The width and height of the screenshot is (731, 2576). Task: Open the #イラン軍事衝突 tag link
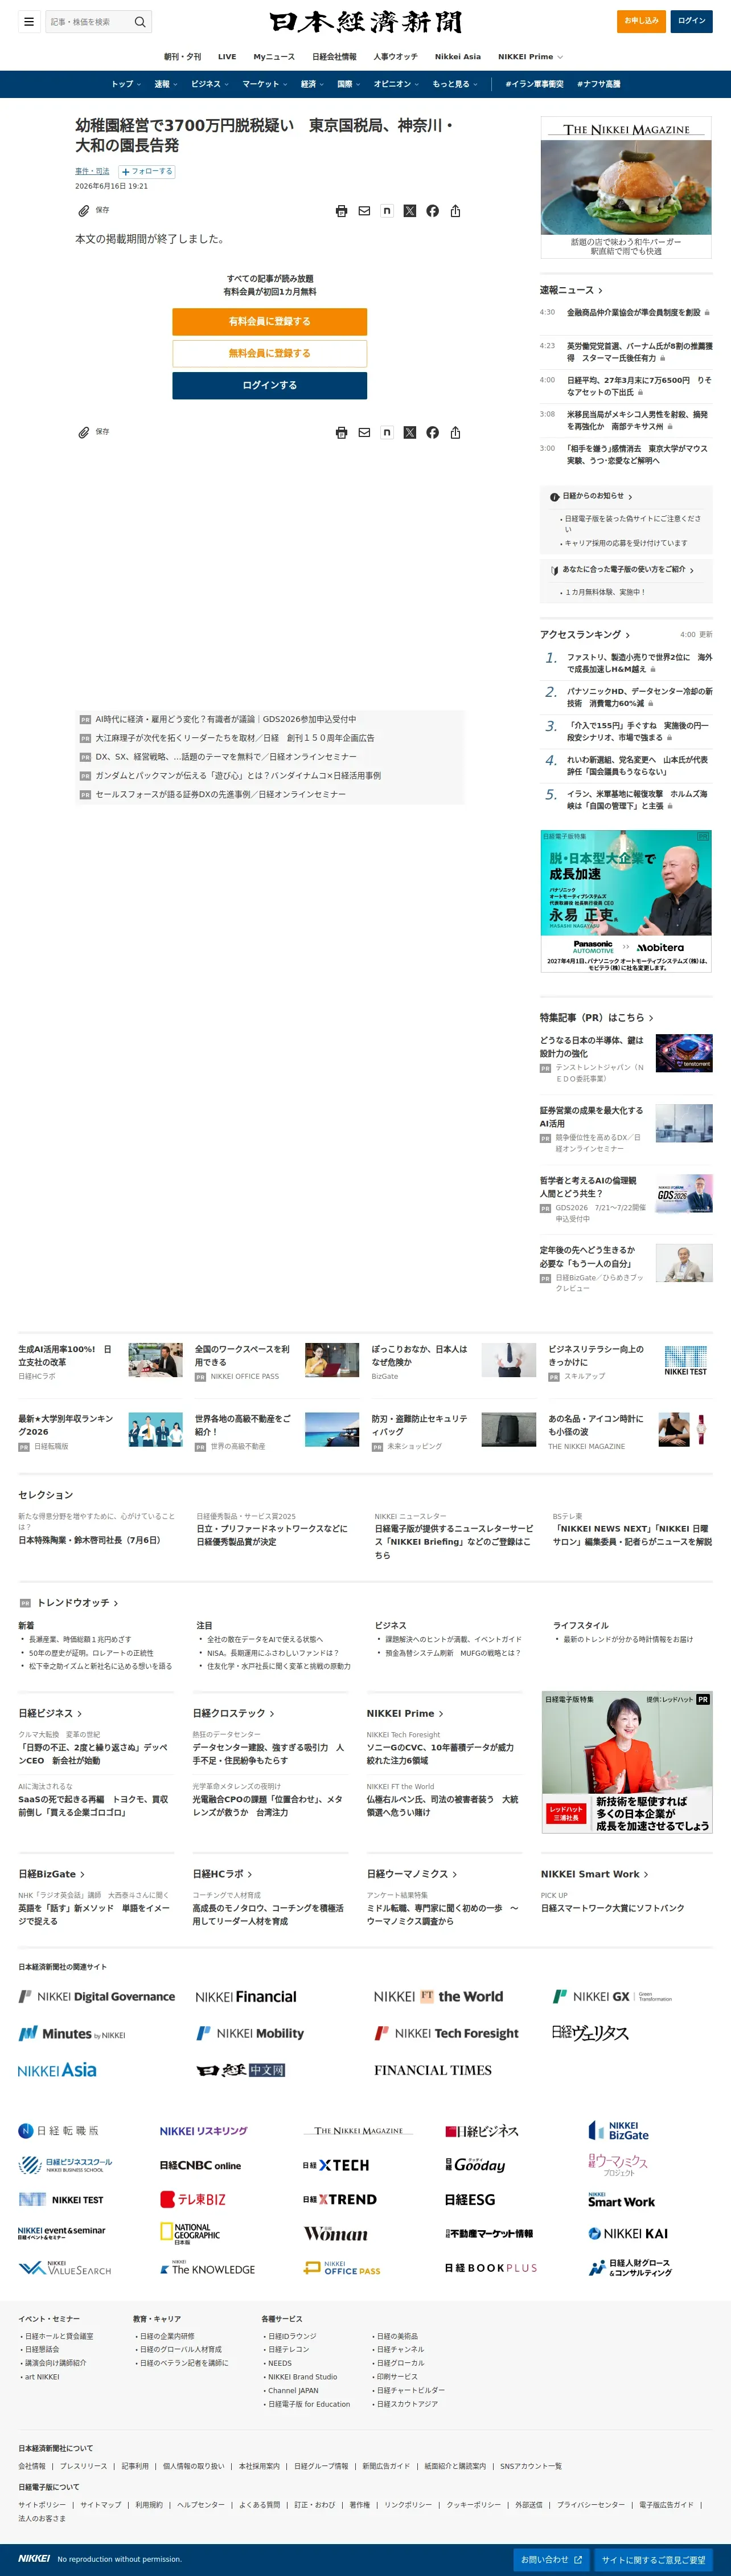coord(534,84)
